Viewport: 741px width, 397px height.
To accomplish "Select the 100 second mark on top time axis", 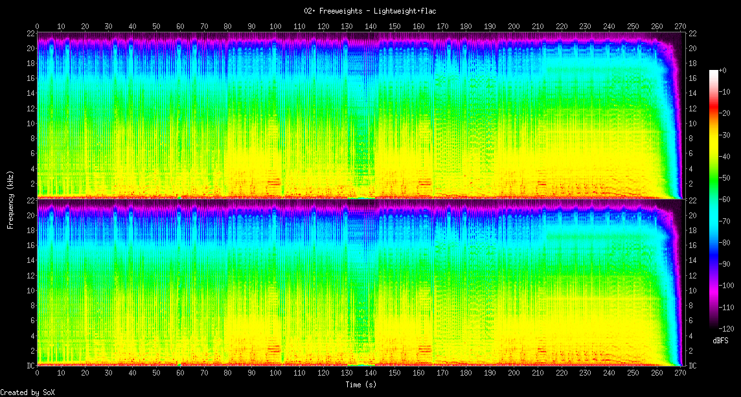I will click(x=275, y=26).
